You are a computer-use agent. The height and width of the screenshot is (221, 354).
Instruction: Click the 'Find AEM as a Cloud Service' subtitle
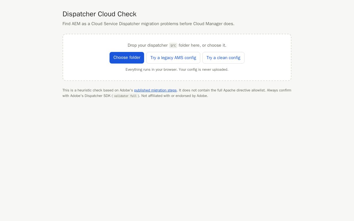(149, 24)
